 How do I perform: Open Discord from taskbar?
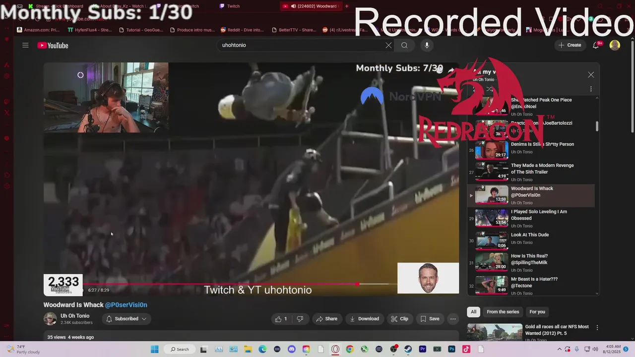pos(291,349)
